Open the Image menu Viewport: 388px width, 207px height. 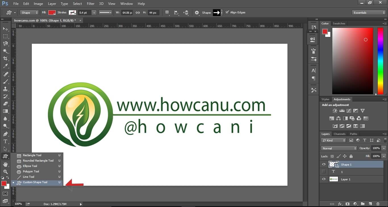pos(38,4)
